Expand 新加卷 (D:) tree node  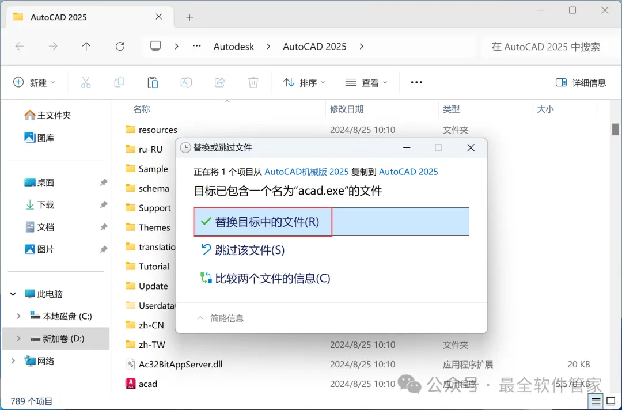[18, 339]
